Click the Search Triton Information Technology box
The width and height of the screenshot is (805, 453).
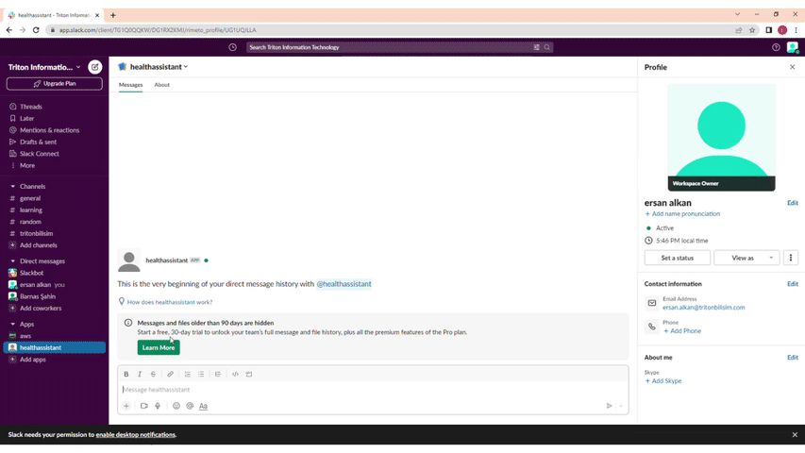pos(399,47)
